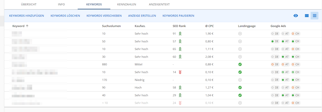Screen dimensions: 322x112
Task: Toggle the AT chip in the 880 volume row
Action: [x=285, y=64]
